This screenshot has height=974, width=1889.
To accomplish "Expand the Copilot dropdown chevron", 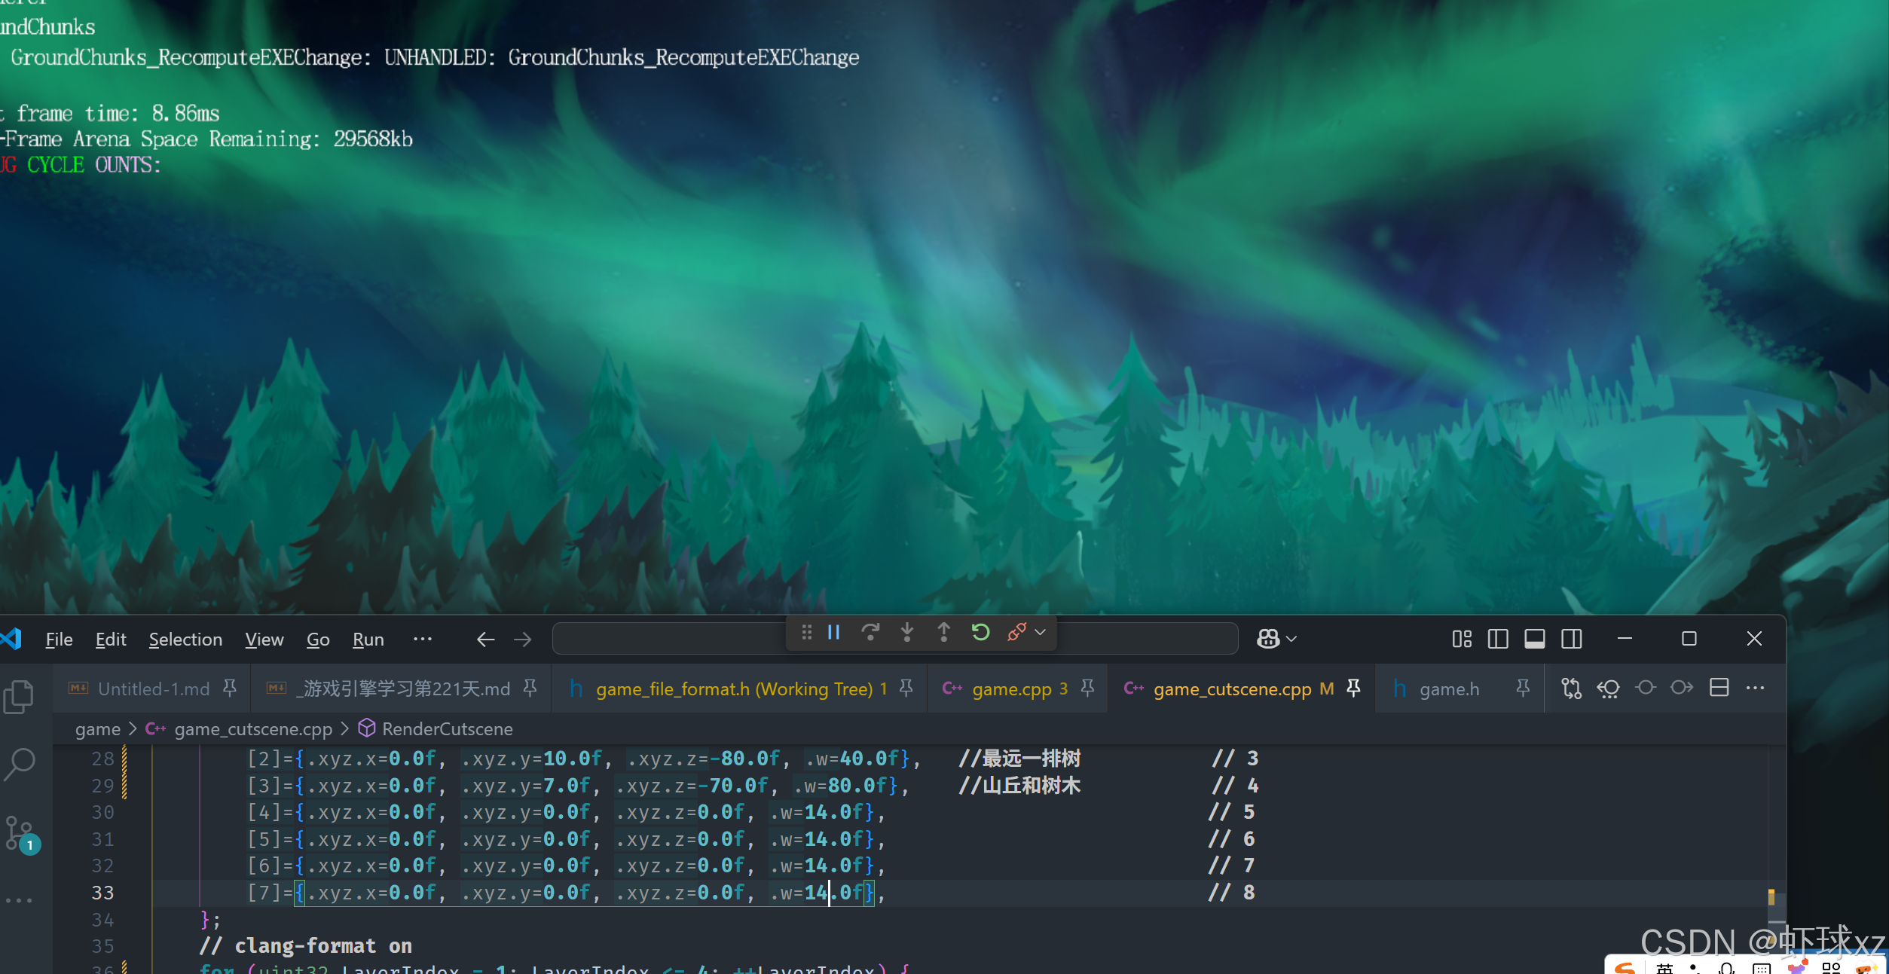I will point(1291,640).
